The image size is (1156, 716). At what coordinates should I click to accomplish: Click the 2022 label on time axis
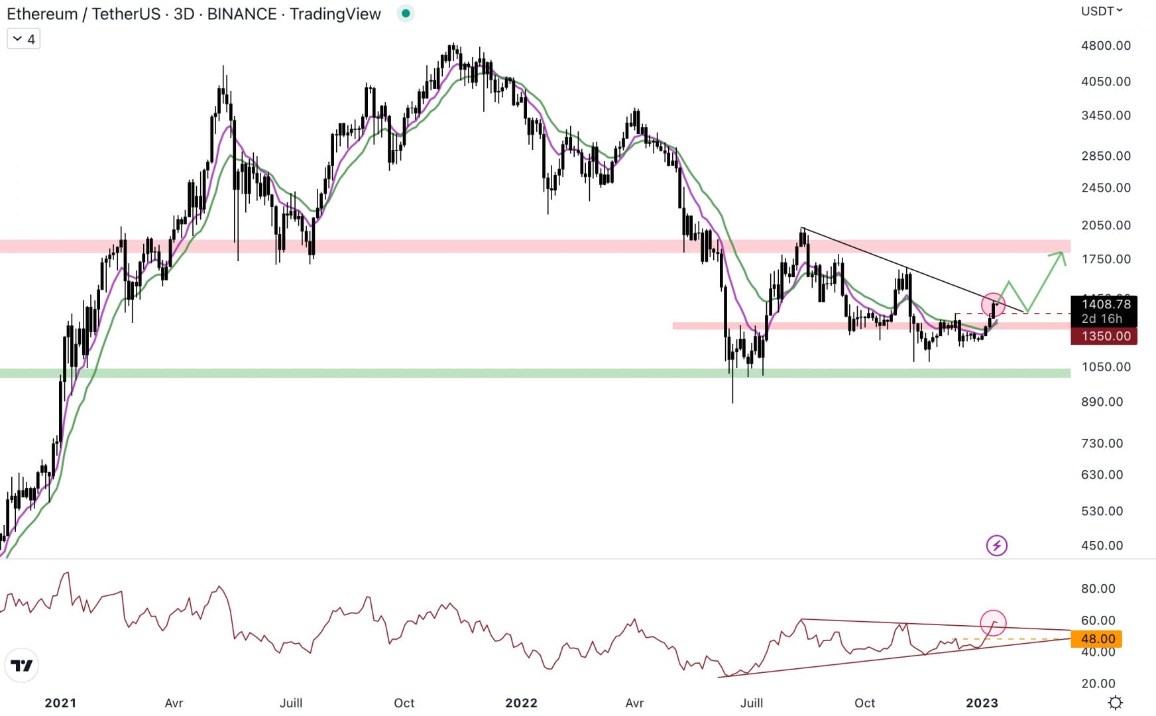pyautogui.click(x=521, y=703)
